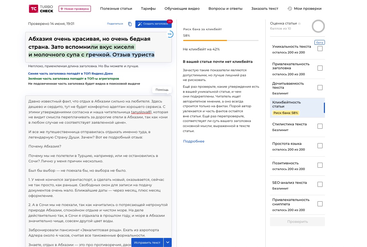The image size is (367, 247).
Task: Start a new check with Новая проверка
Action: (75, 9)
